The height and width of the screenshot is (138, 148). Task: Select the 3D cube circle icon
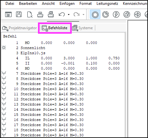point(127,14)
